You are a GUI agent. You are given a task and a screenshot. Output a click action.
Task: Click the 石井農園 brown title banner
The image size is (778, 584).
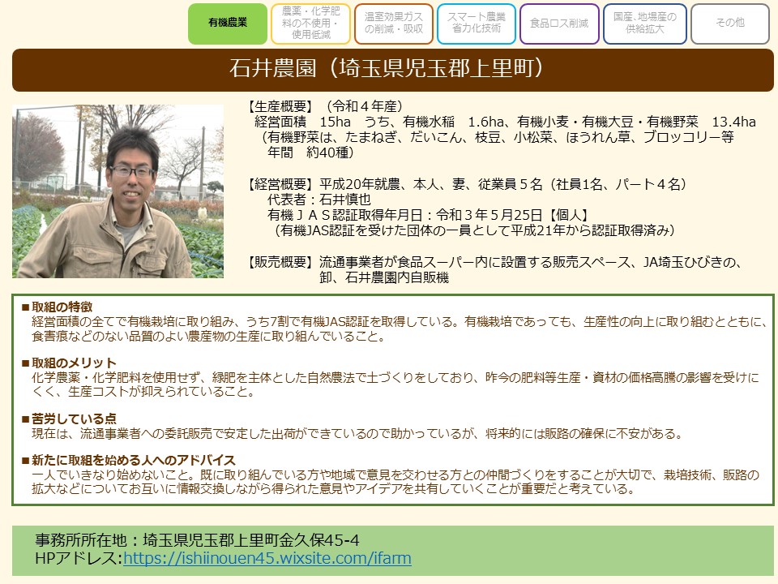[393, 69]
